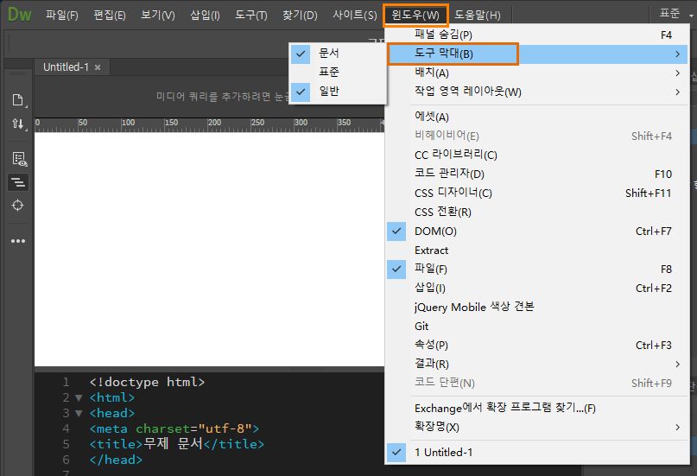697x476 pixels.
Task: Choose CSS 디자이너(C) menu item
Action: 537,193
